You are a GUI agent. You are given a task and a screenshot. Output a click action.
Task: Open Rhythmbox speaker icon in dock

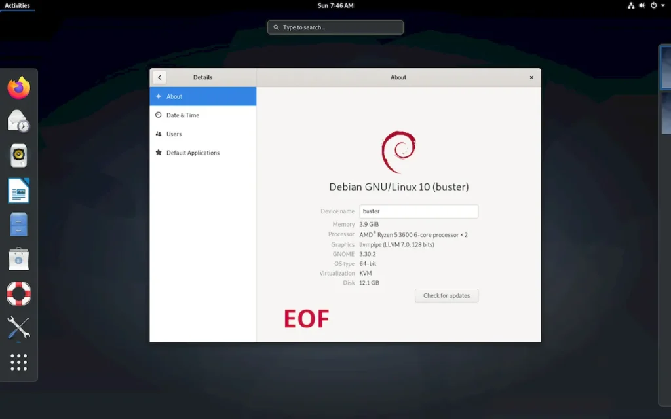[x=18, y=156]
